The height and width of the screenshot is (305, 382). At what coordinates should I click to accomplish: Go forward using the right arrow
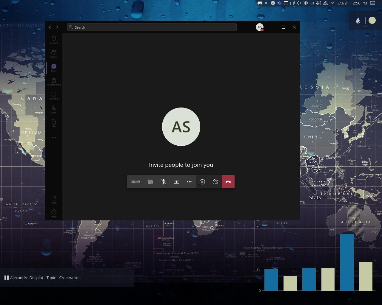58,27
